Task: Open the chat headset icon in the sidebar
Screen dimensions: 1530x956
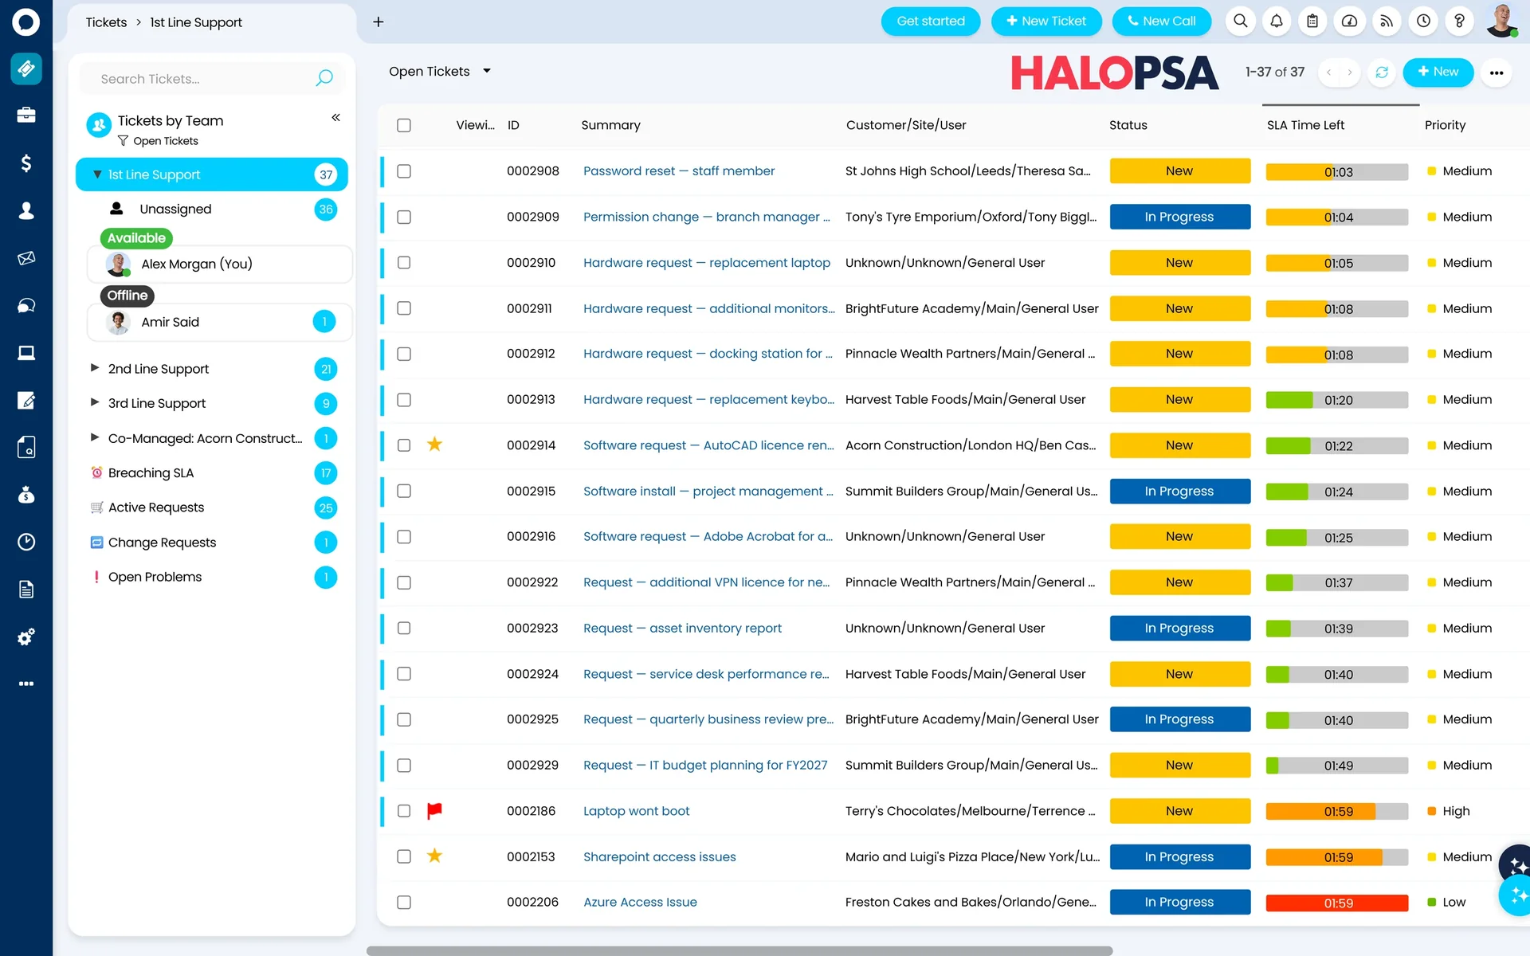Action: point(26,305)
